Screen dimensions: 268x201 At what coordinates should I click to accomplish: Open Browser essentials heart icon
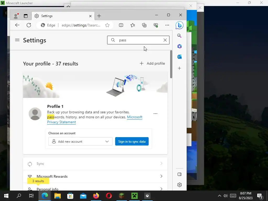156,25
